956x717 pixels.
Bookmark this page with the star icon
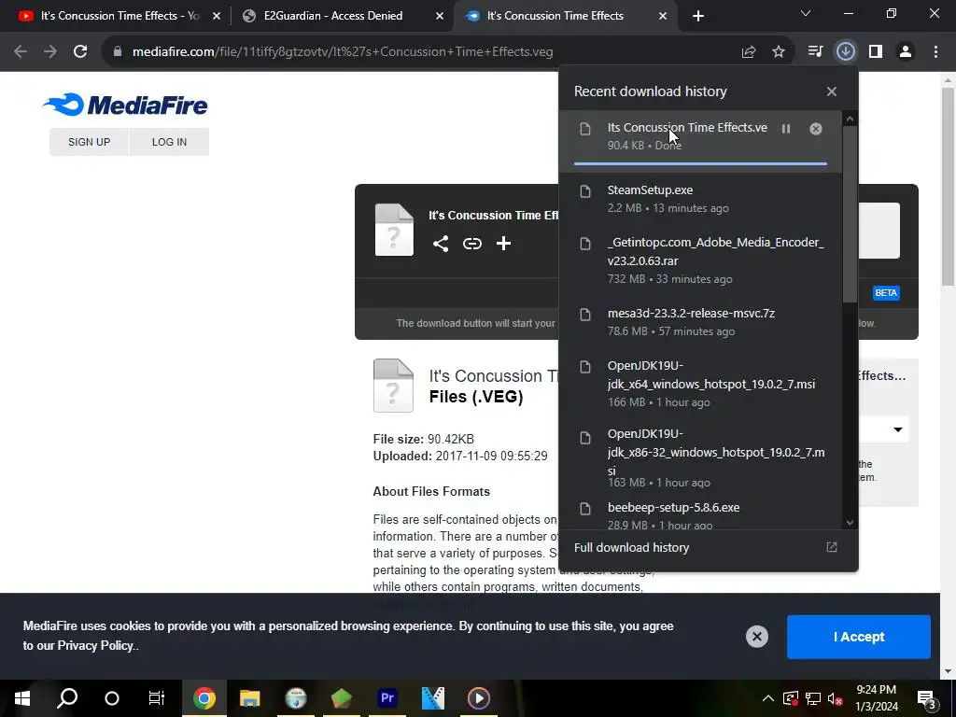[x=779, y=52]
